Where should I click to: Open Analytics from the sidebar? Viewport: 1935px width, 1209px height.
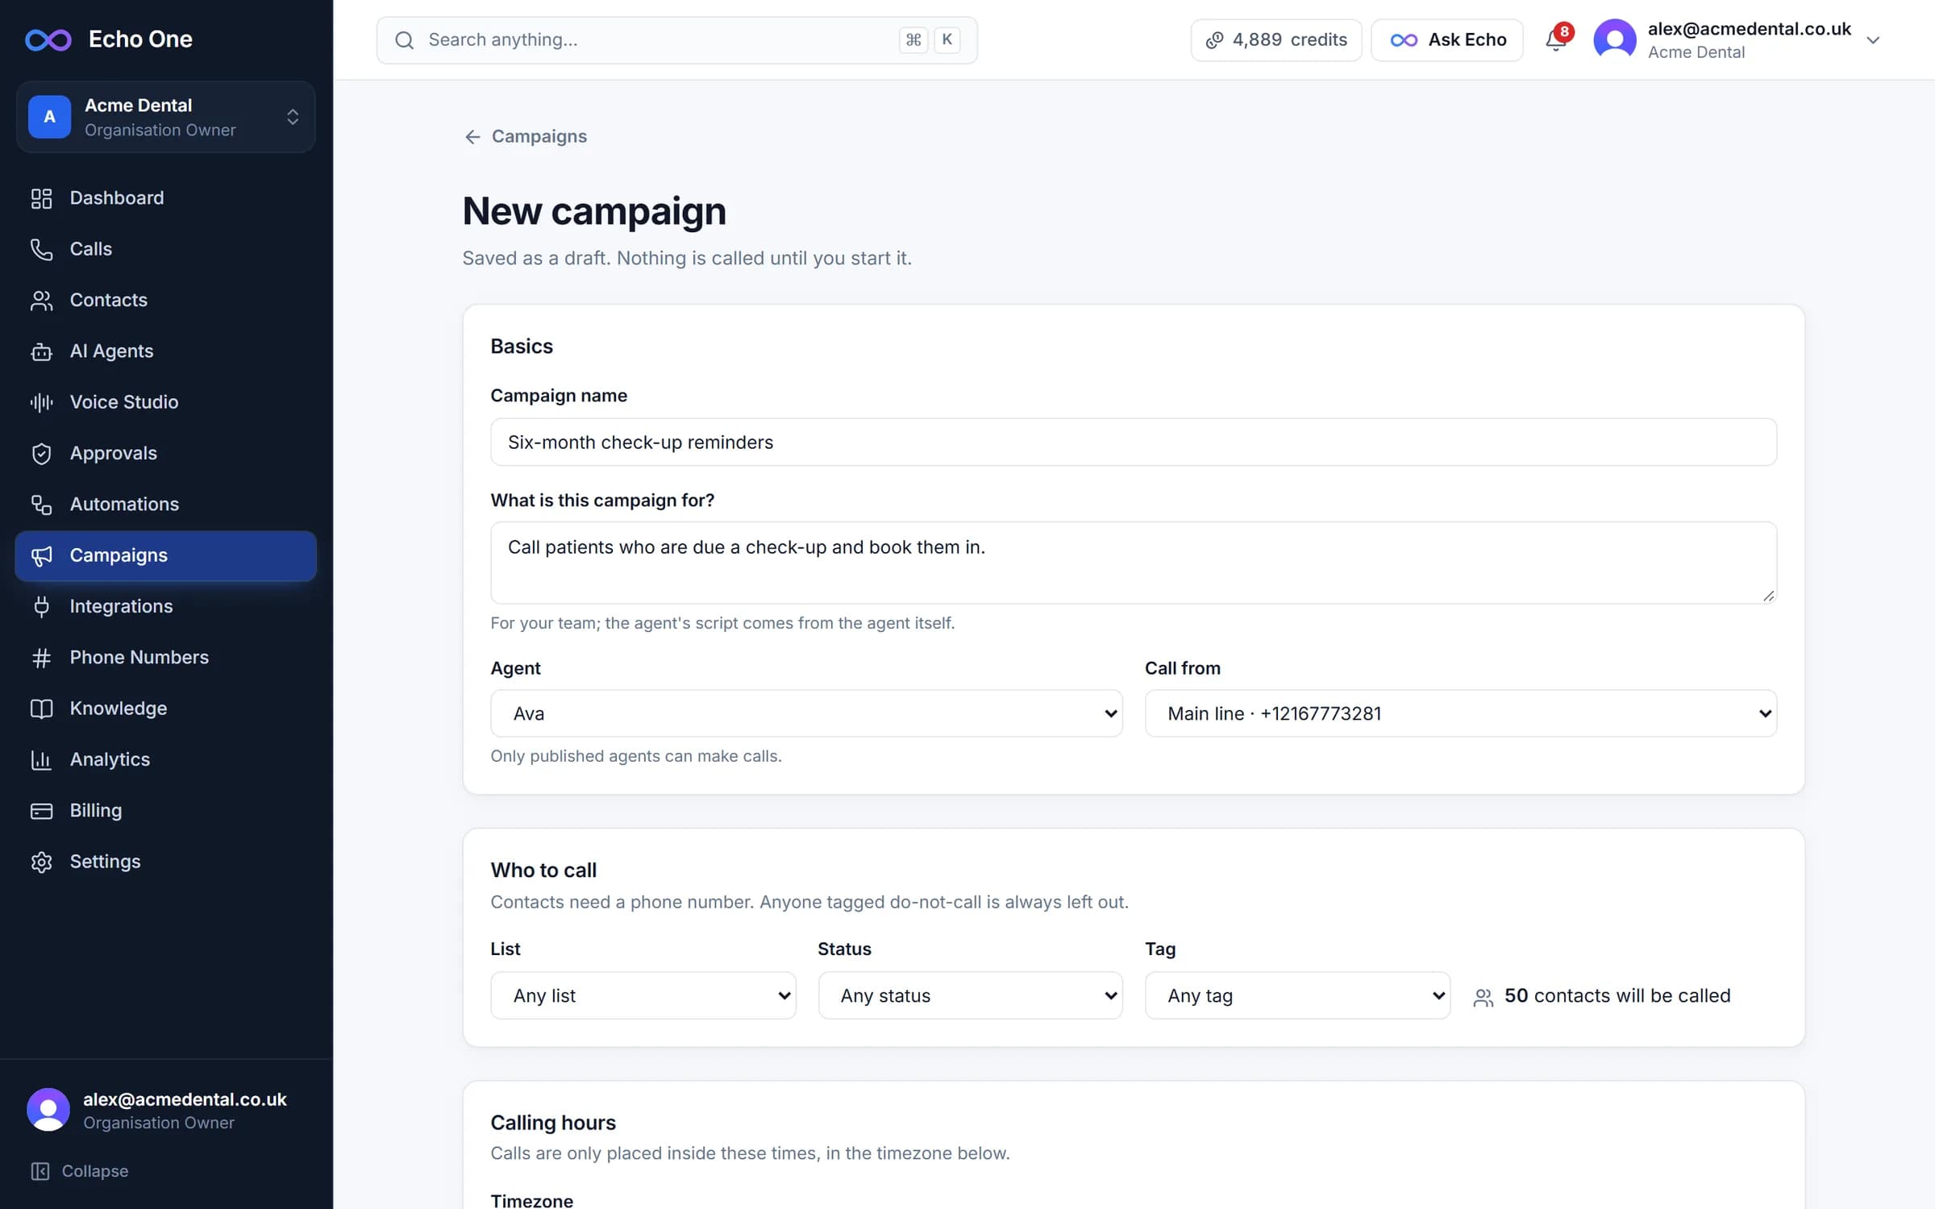pos(165,759)
